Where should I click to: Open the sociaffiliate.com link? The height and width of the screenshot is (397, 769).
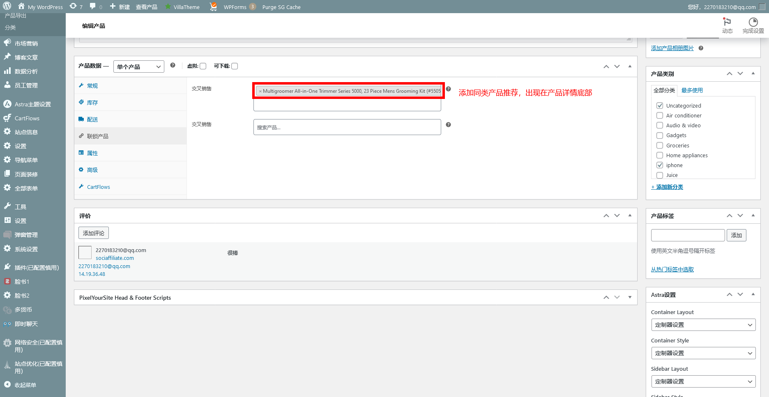tap(115, 258)
